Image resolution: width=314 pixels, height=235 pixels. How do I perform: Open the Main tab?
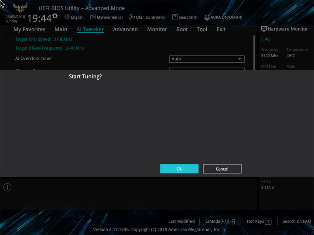(61, 30)
